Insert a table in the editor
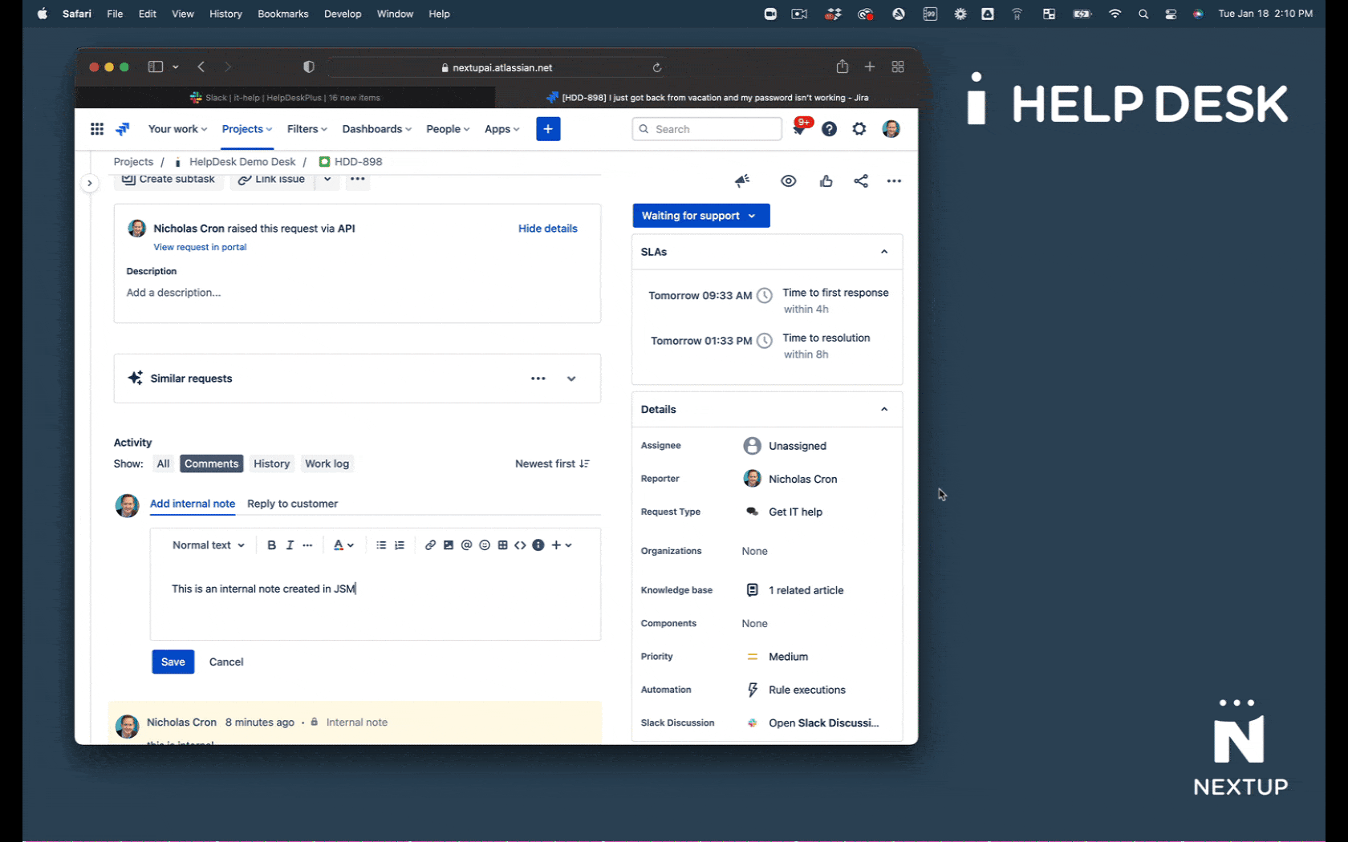 pos(502,545)
